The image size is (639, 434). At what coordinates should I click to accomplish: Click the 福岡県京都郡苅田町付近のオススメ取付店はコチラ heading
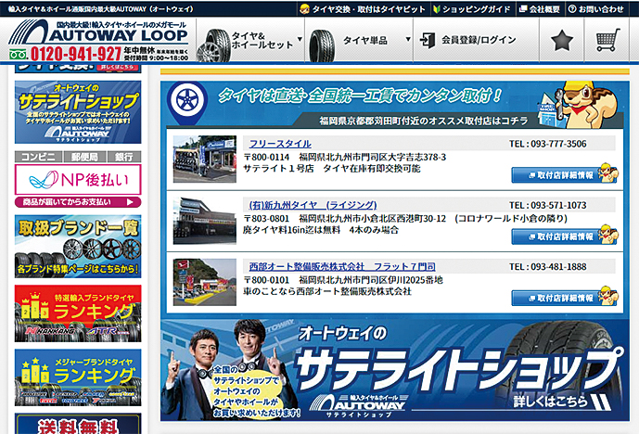pyautogui.click(x=424, y=121)
